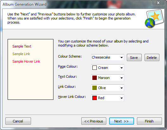
Task: Click the Maroon colour swatch
Action: [x=95, y=78]
